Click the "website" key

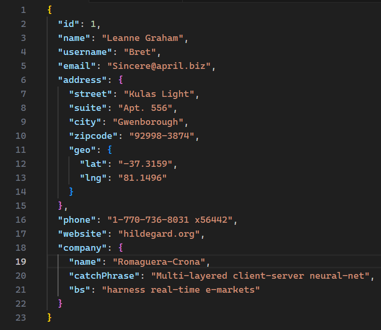(83, 234)
